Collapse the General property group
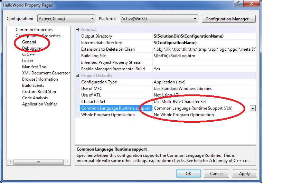The height and width of the screenshot is (183, 283). pyautogui.click(x=77, y=30)
